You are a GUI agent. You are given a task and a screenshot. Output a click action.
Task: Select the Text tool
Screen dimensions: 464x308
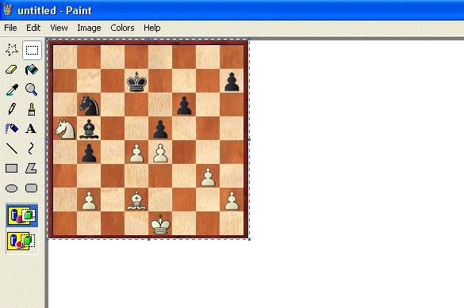(x=32, y=129)
